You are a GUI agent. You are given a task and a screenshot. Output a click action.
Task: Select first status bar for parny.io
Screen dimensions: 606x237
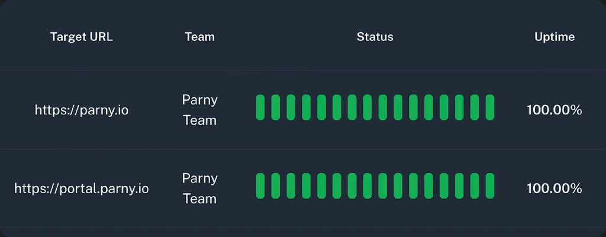click(x=260, y=107)
